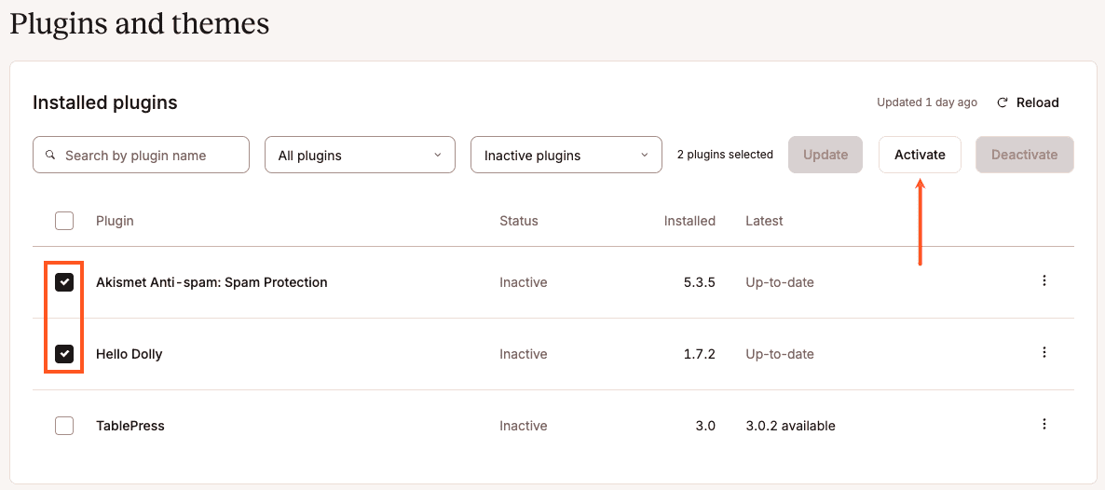The image size is (1105, 490).
Task: Click the Status column header
Action: coord(519,221)
